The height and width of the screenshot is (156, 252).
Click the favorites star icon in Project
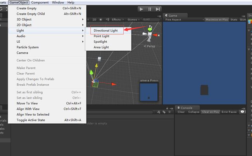click(x=169, y=112)
